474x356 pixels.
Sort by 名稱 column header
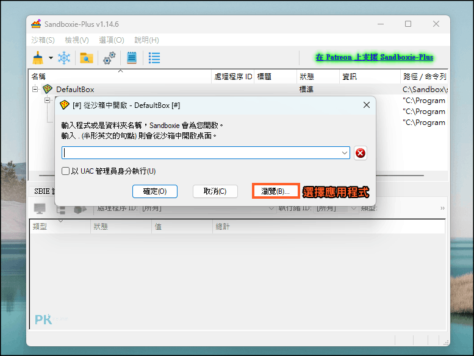[120, 77]
